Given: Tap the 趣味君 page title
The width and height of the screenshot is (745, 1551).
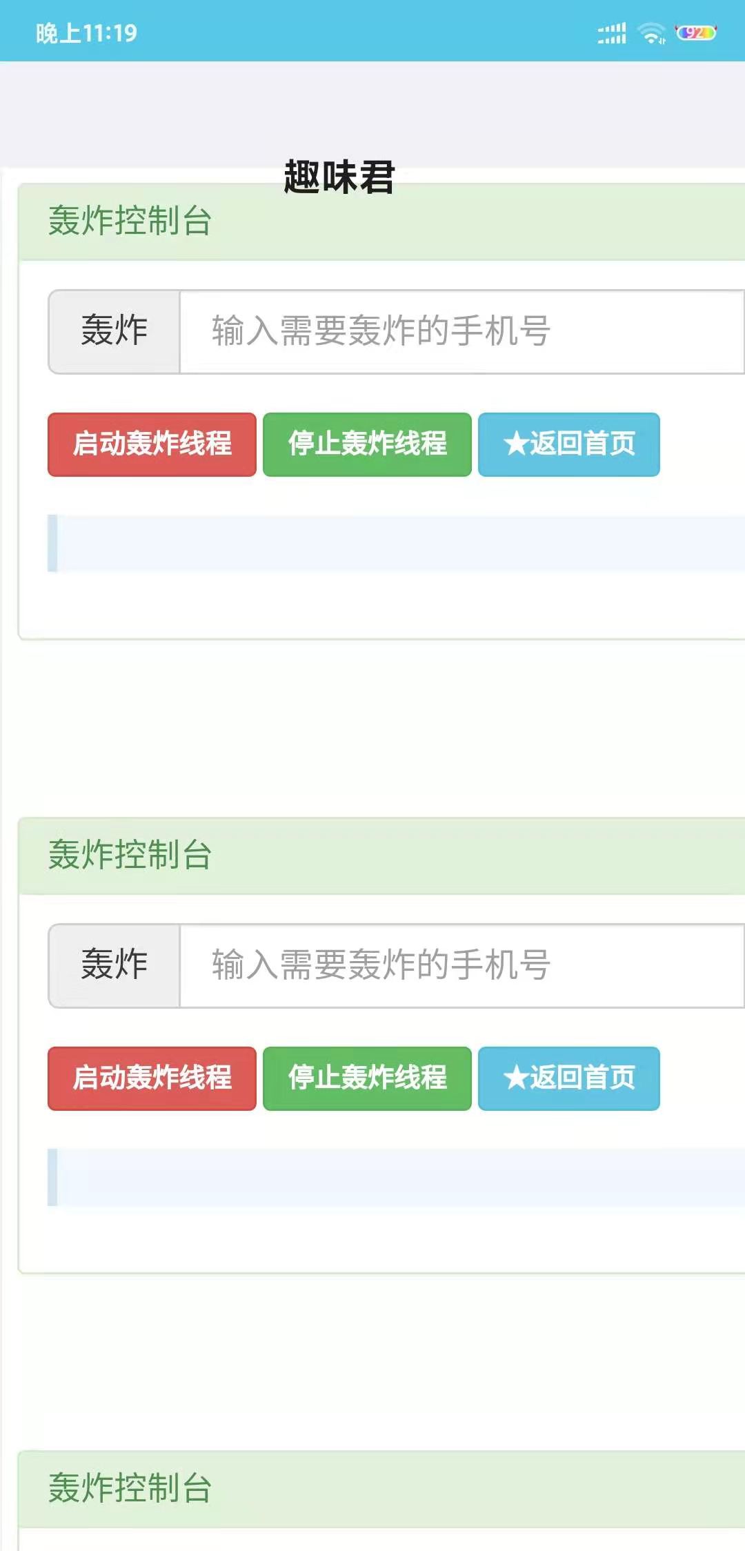Looking at the screenshot, I should [339, 177].
